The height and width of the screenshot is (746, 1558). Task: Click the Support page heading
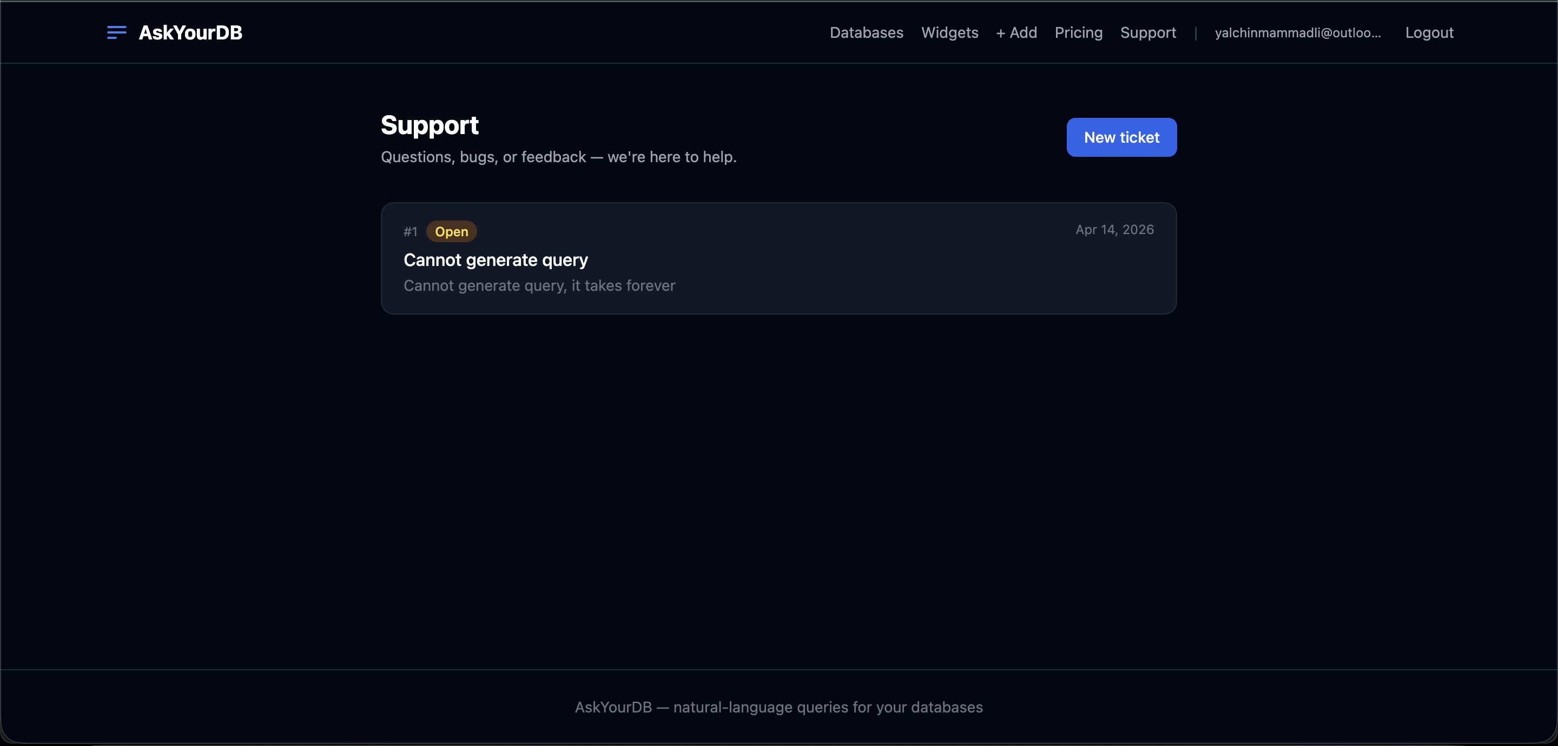coord(430,125)
